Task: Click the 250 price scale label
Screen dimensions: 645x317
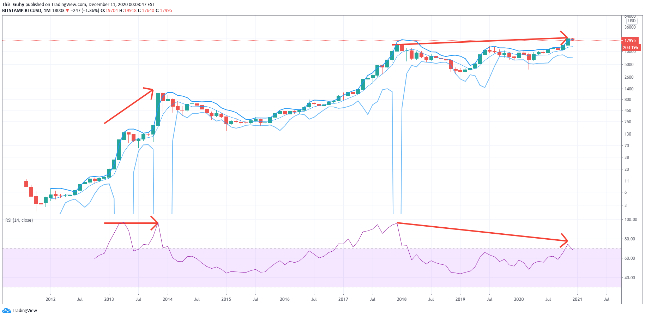Action: pyautogui.click(x=628, y=122)
